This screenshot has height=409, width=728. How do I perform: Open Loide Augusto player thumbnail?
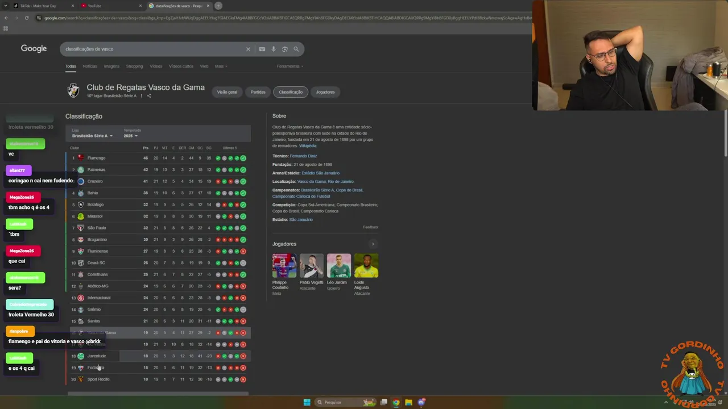coord(366,266)
